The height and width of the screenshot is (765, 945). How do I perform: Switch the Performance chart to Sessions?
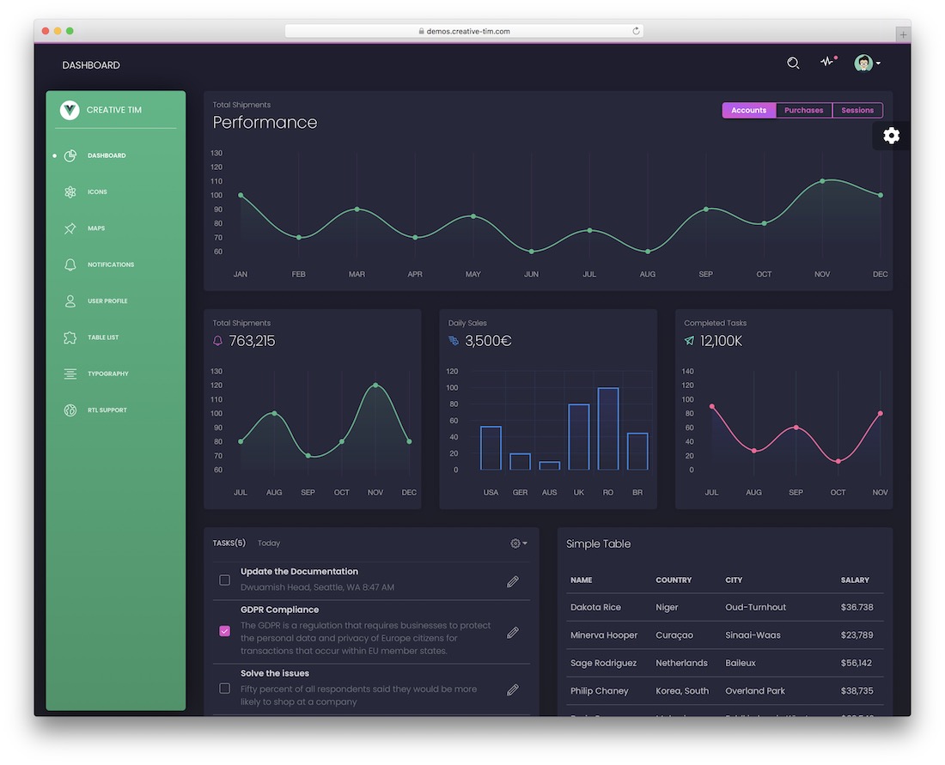pyautogui.click(x=857, y=110)
